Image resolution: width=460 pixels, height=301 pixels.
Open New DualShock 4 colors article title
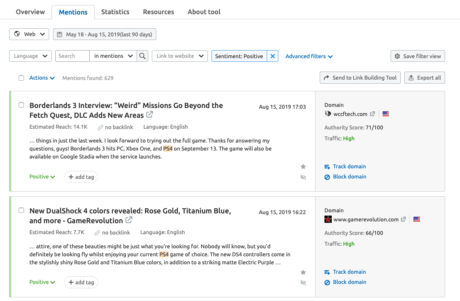[130, 216]
